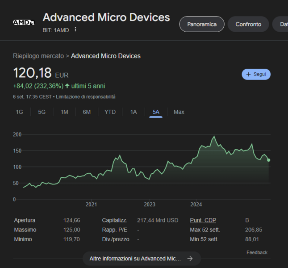
Task: Show the Max chart range
Action: click(179, 112)
